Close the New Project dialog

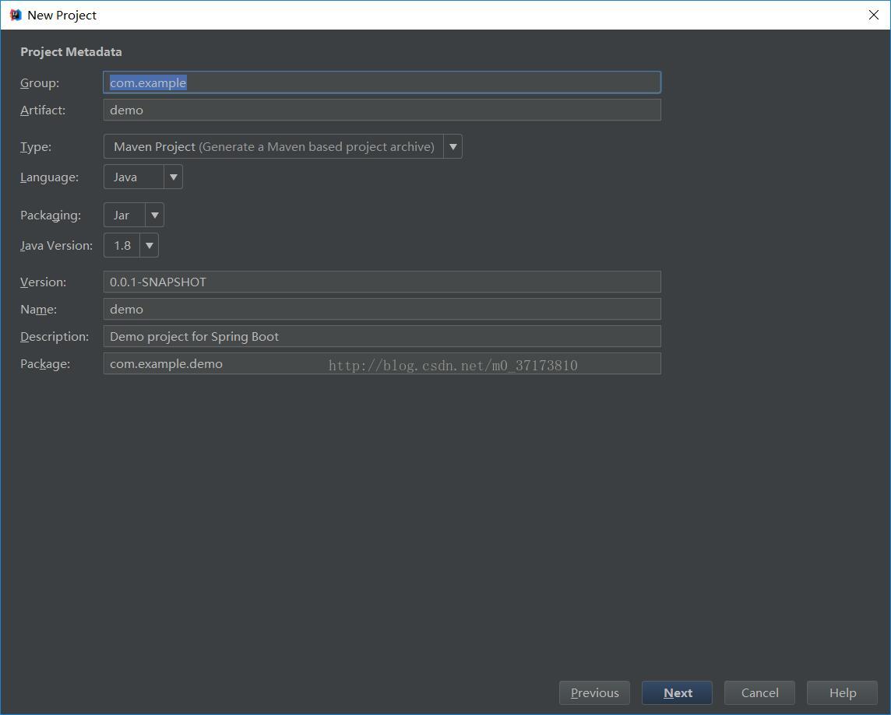click(873, 15)
